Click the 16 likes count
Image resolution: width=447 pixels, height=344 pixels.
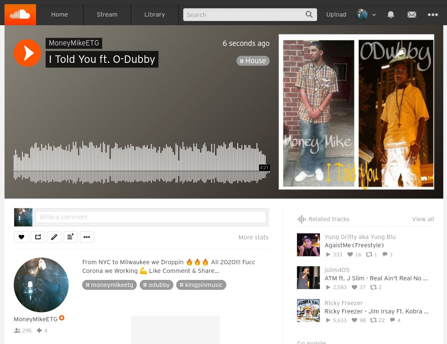point(354,255)
